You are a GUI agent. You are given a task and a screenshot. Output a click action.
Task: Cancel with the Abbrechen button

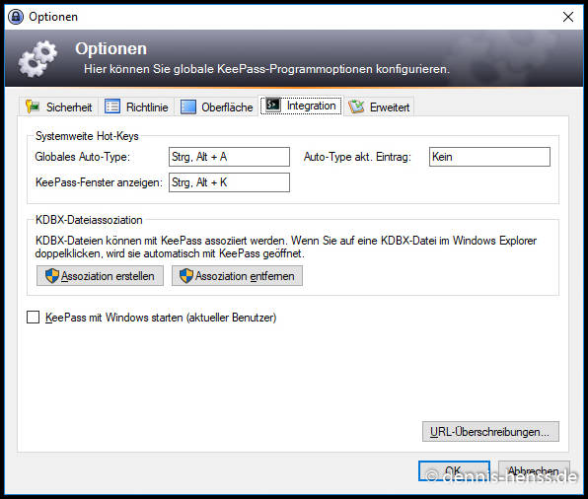(534, 471)
